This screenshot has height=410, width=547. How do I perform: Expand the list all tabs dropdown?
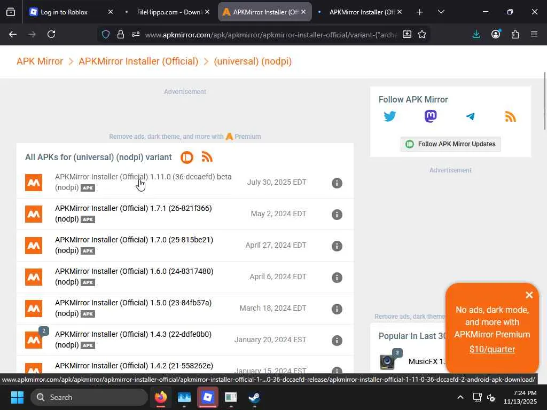tap(441, 12)
